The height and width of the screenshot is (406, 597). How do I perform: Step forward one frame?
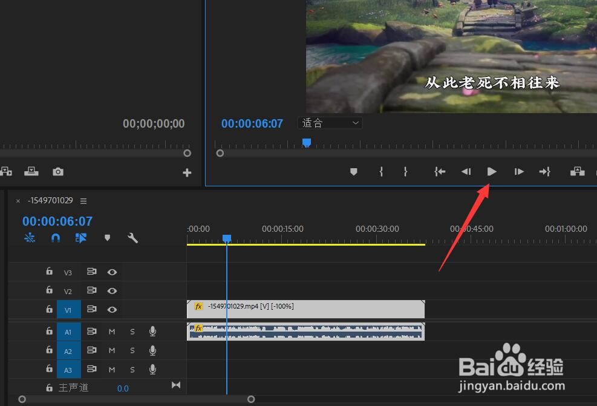pos(519,172)
